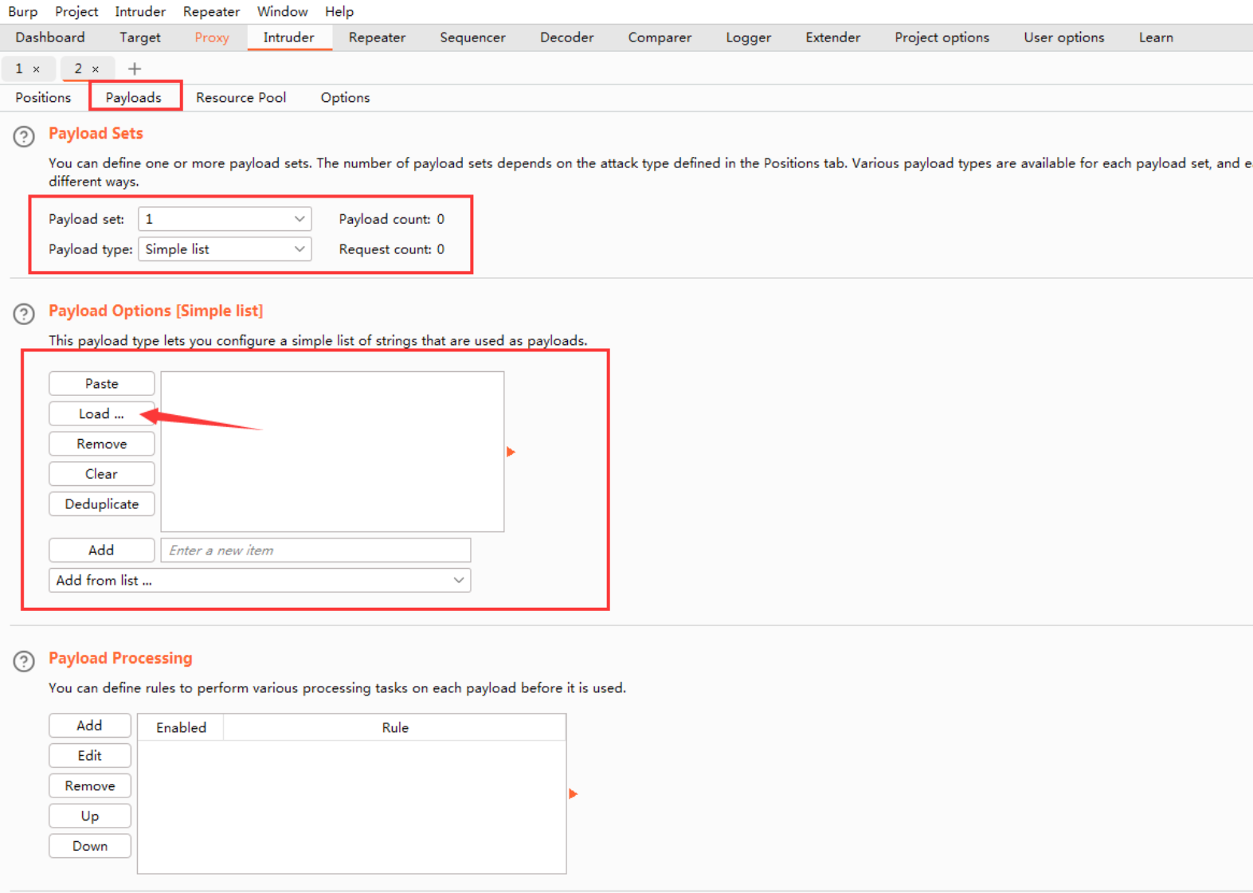Select Intruder attack tab 2

(78, 69)
